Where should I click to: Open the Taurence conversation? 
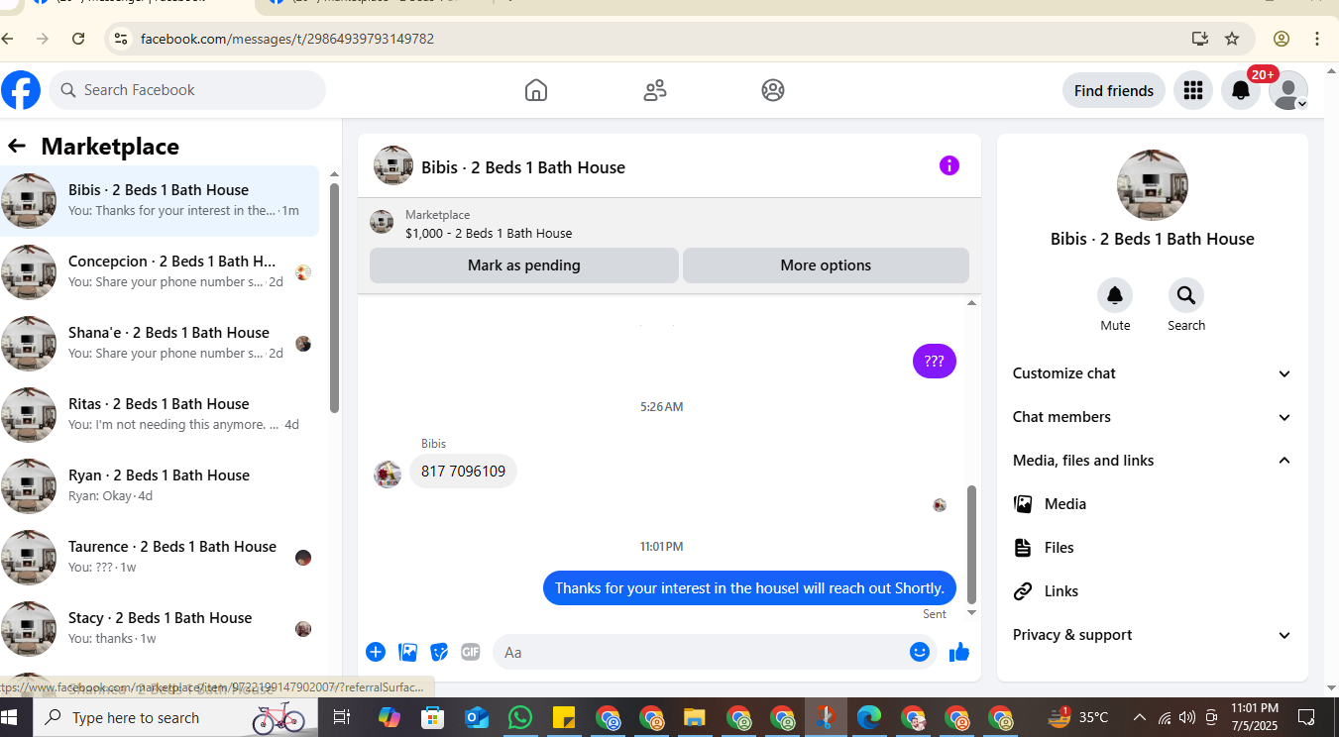(161, 558)
